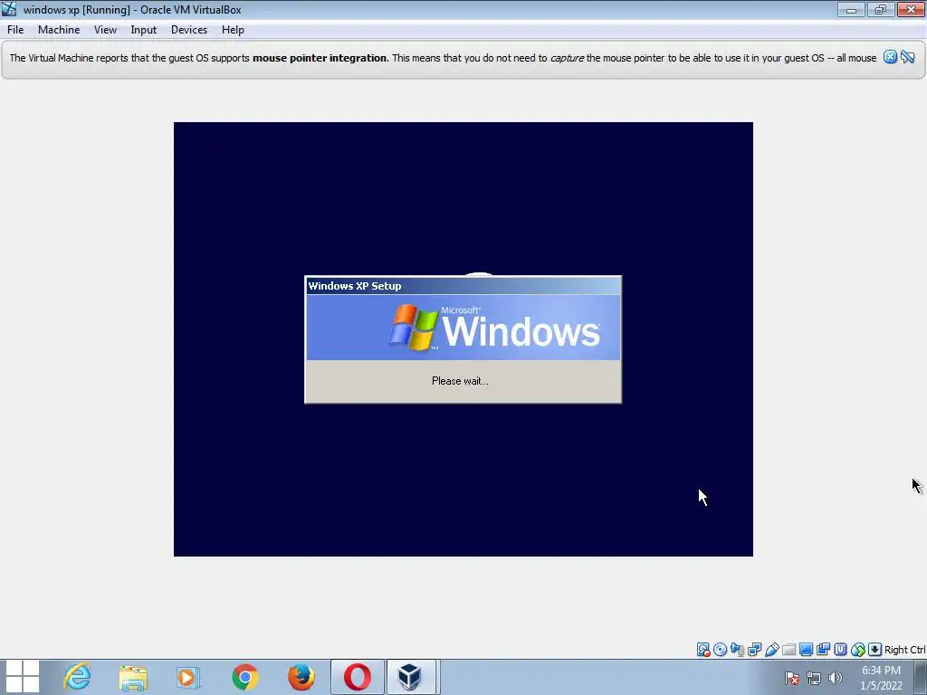Screen dimensions: 927x695
Task: Launch Internet Explorer from taskbar
Action: click(78, 677)
